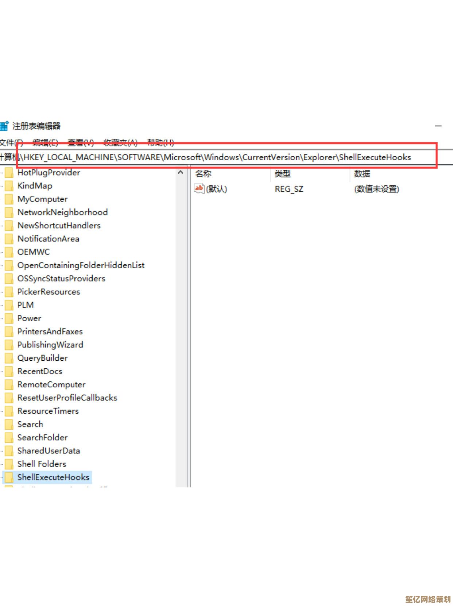Open the 帮助(H) help menu
This screenshot has height=606, width=453.
click(160, 142)
